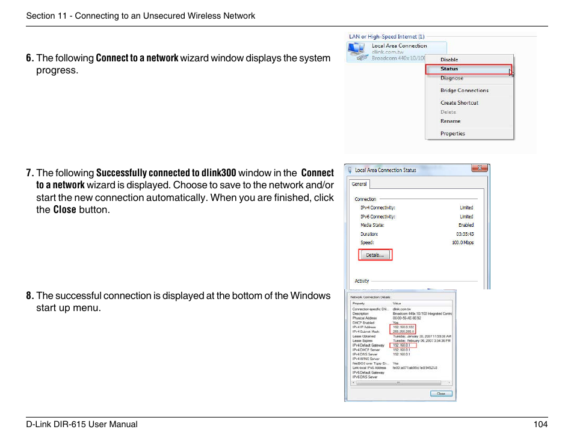Click the Duration 03:35:43 value
This screenshot has height=444, width=574.
465,234
